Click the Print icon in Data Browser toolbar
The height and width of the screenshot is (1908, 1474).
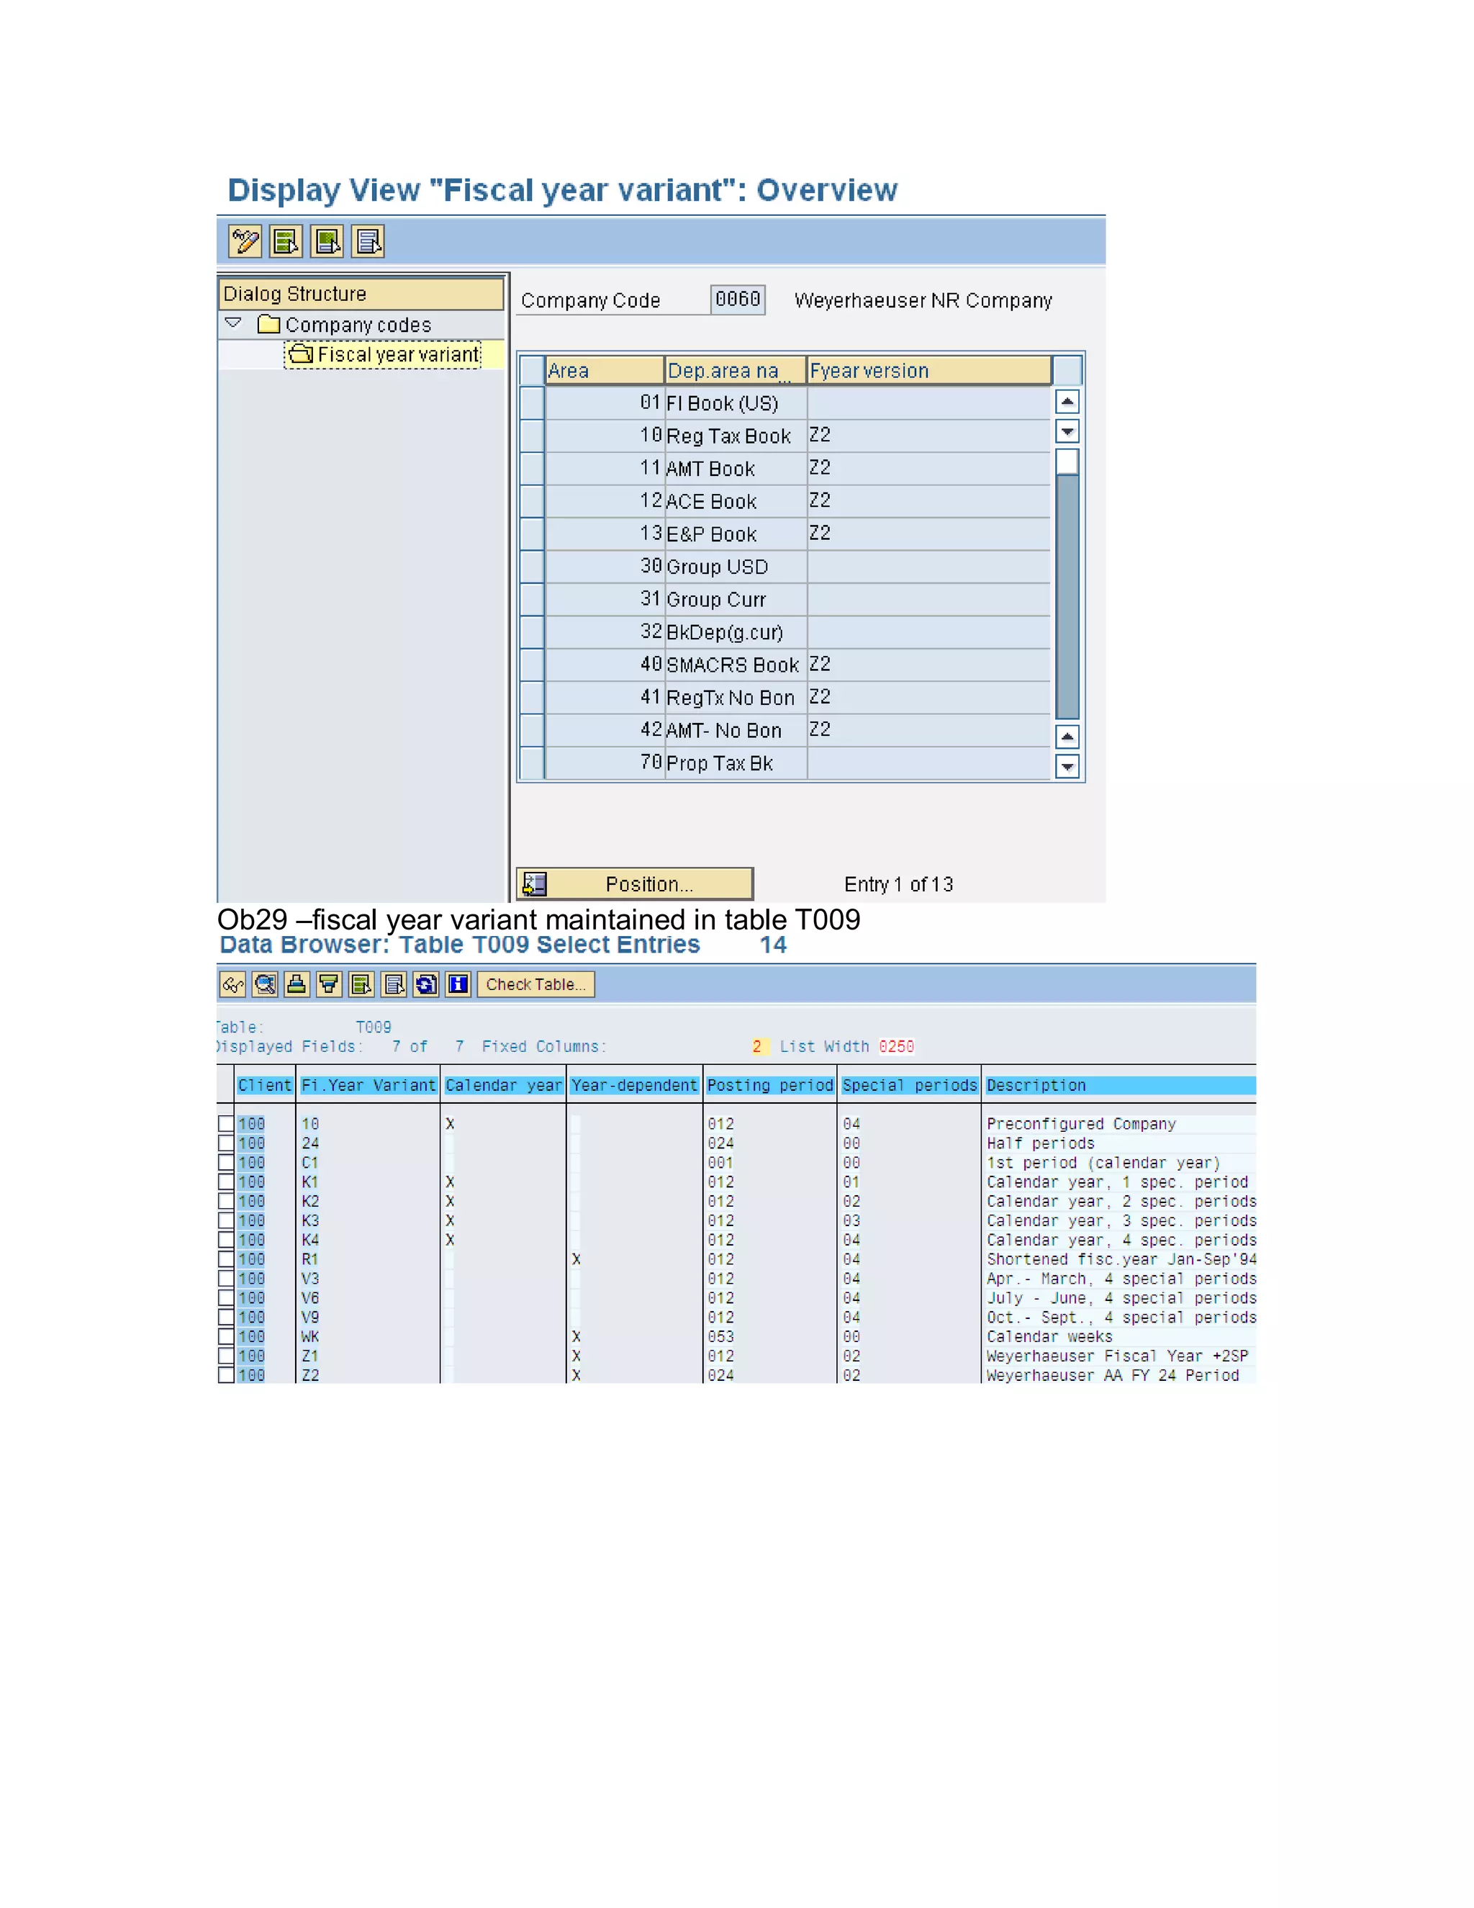(x=297, y=984)
